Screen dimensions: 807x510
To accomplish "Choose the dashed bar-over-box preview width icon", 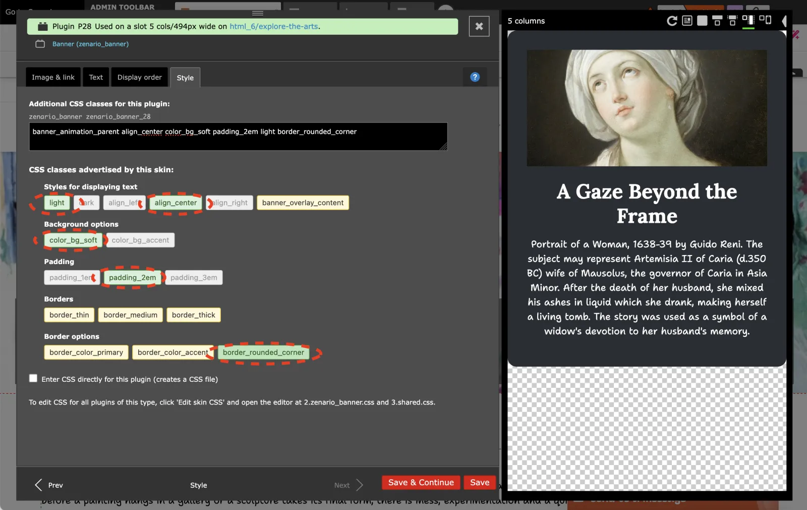I will (732, 21).
